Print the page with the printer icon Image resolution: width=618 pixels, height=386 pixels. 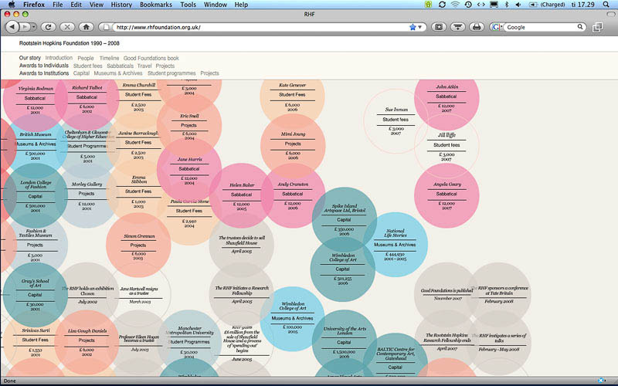tap(477, 27)
